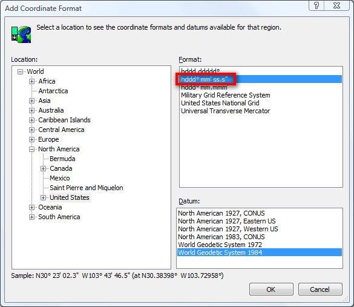Screen dimensions: 354x307
Task: Select North American 1983, CONUS datum
Action: 221,237
